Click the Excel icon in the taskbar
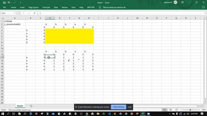This screenshot has height=116, width=207. click(143, 114)
